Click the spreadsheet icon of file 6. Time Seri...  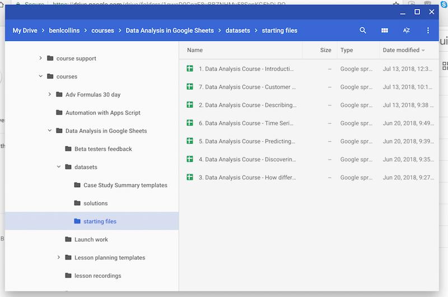tap(190, 123)
